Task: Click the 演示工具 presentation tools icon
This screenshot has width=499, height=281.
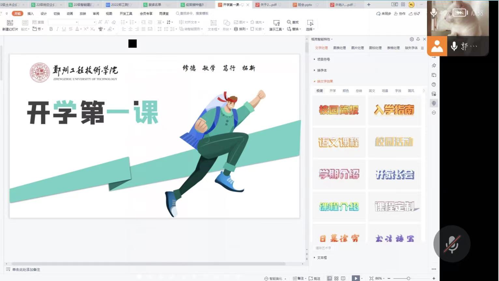Action: click(x=276, y=23)
